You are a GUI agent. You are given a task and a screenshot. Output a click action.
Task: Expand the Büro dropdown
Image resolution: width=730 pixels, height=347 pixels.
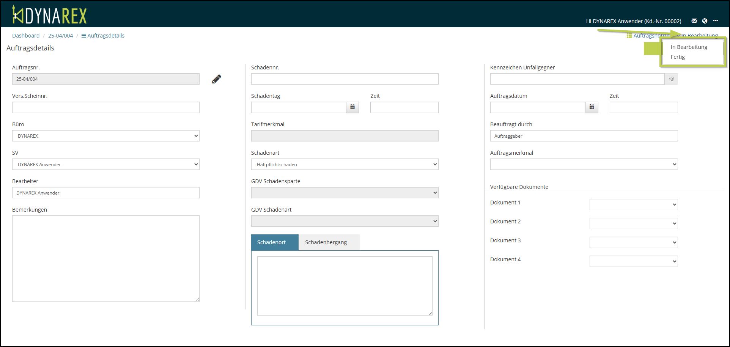105,136
